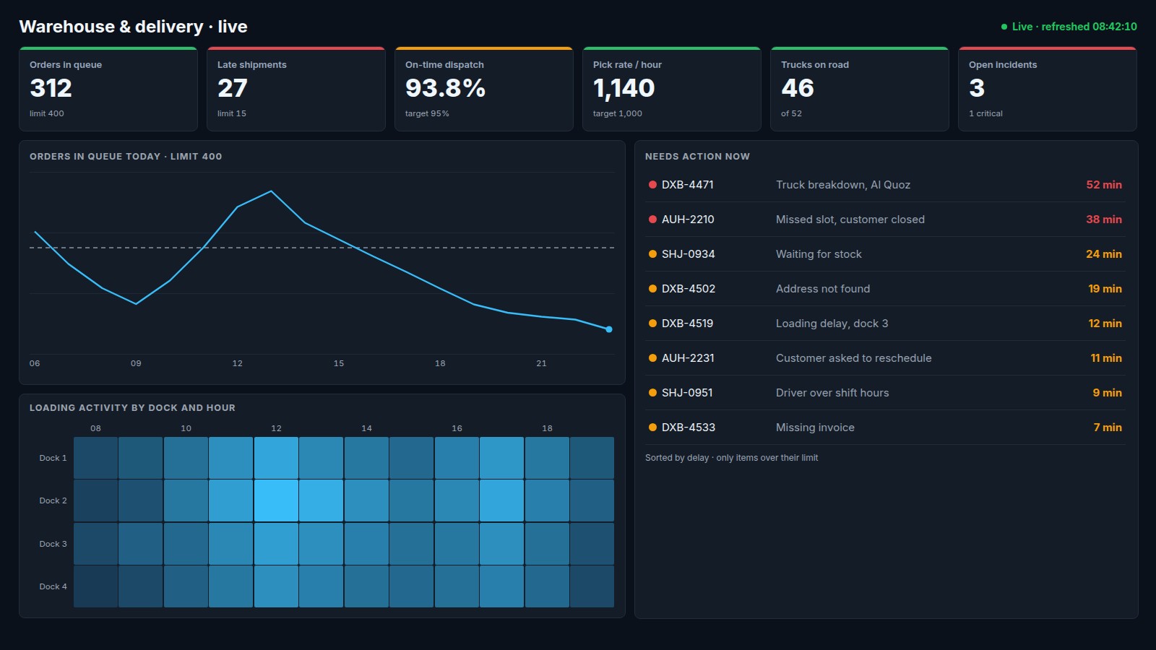Click the 52 min delay value
1156x650 pixels.
pyautogui.click(x=1104, y=185)
